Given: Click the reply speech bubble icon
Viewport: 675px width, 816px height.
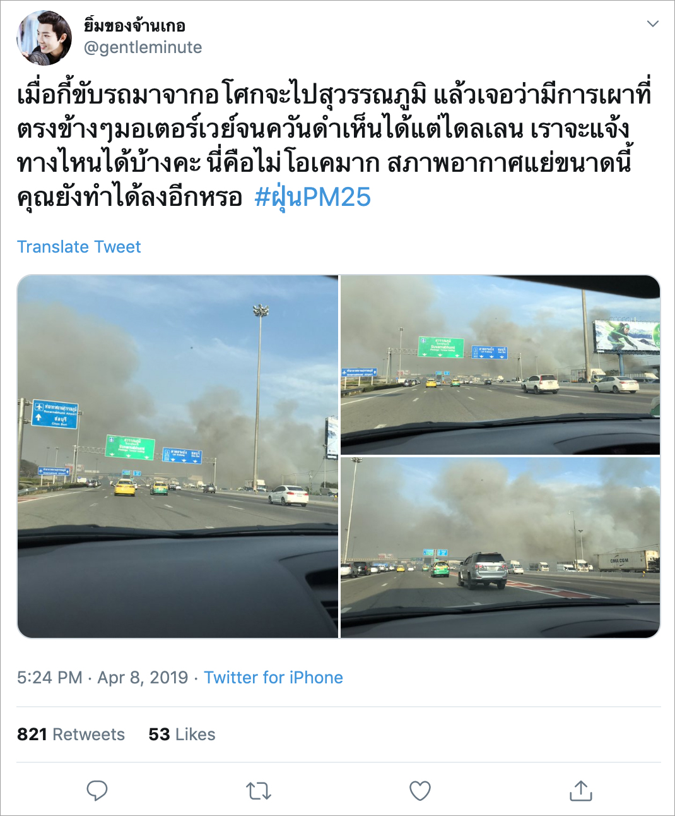Looking at the screenshot, I should [97, 791].
